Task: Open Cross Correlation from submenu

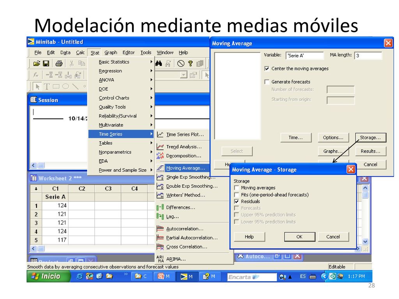Action: pyautogui.click(x=187, y=246)
